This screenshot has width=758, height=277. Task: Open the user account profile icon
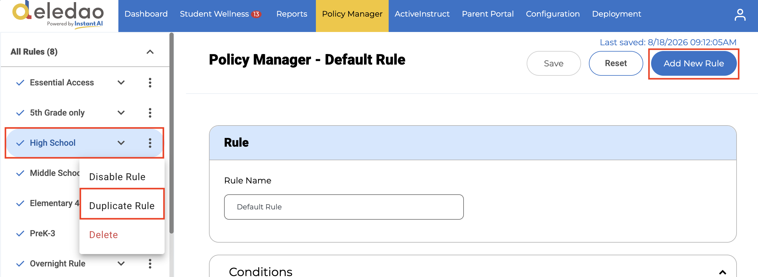740,15
